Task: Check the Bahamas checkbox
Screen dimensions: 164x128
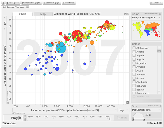Action: pyautogui.click(x=134, y=86)
